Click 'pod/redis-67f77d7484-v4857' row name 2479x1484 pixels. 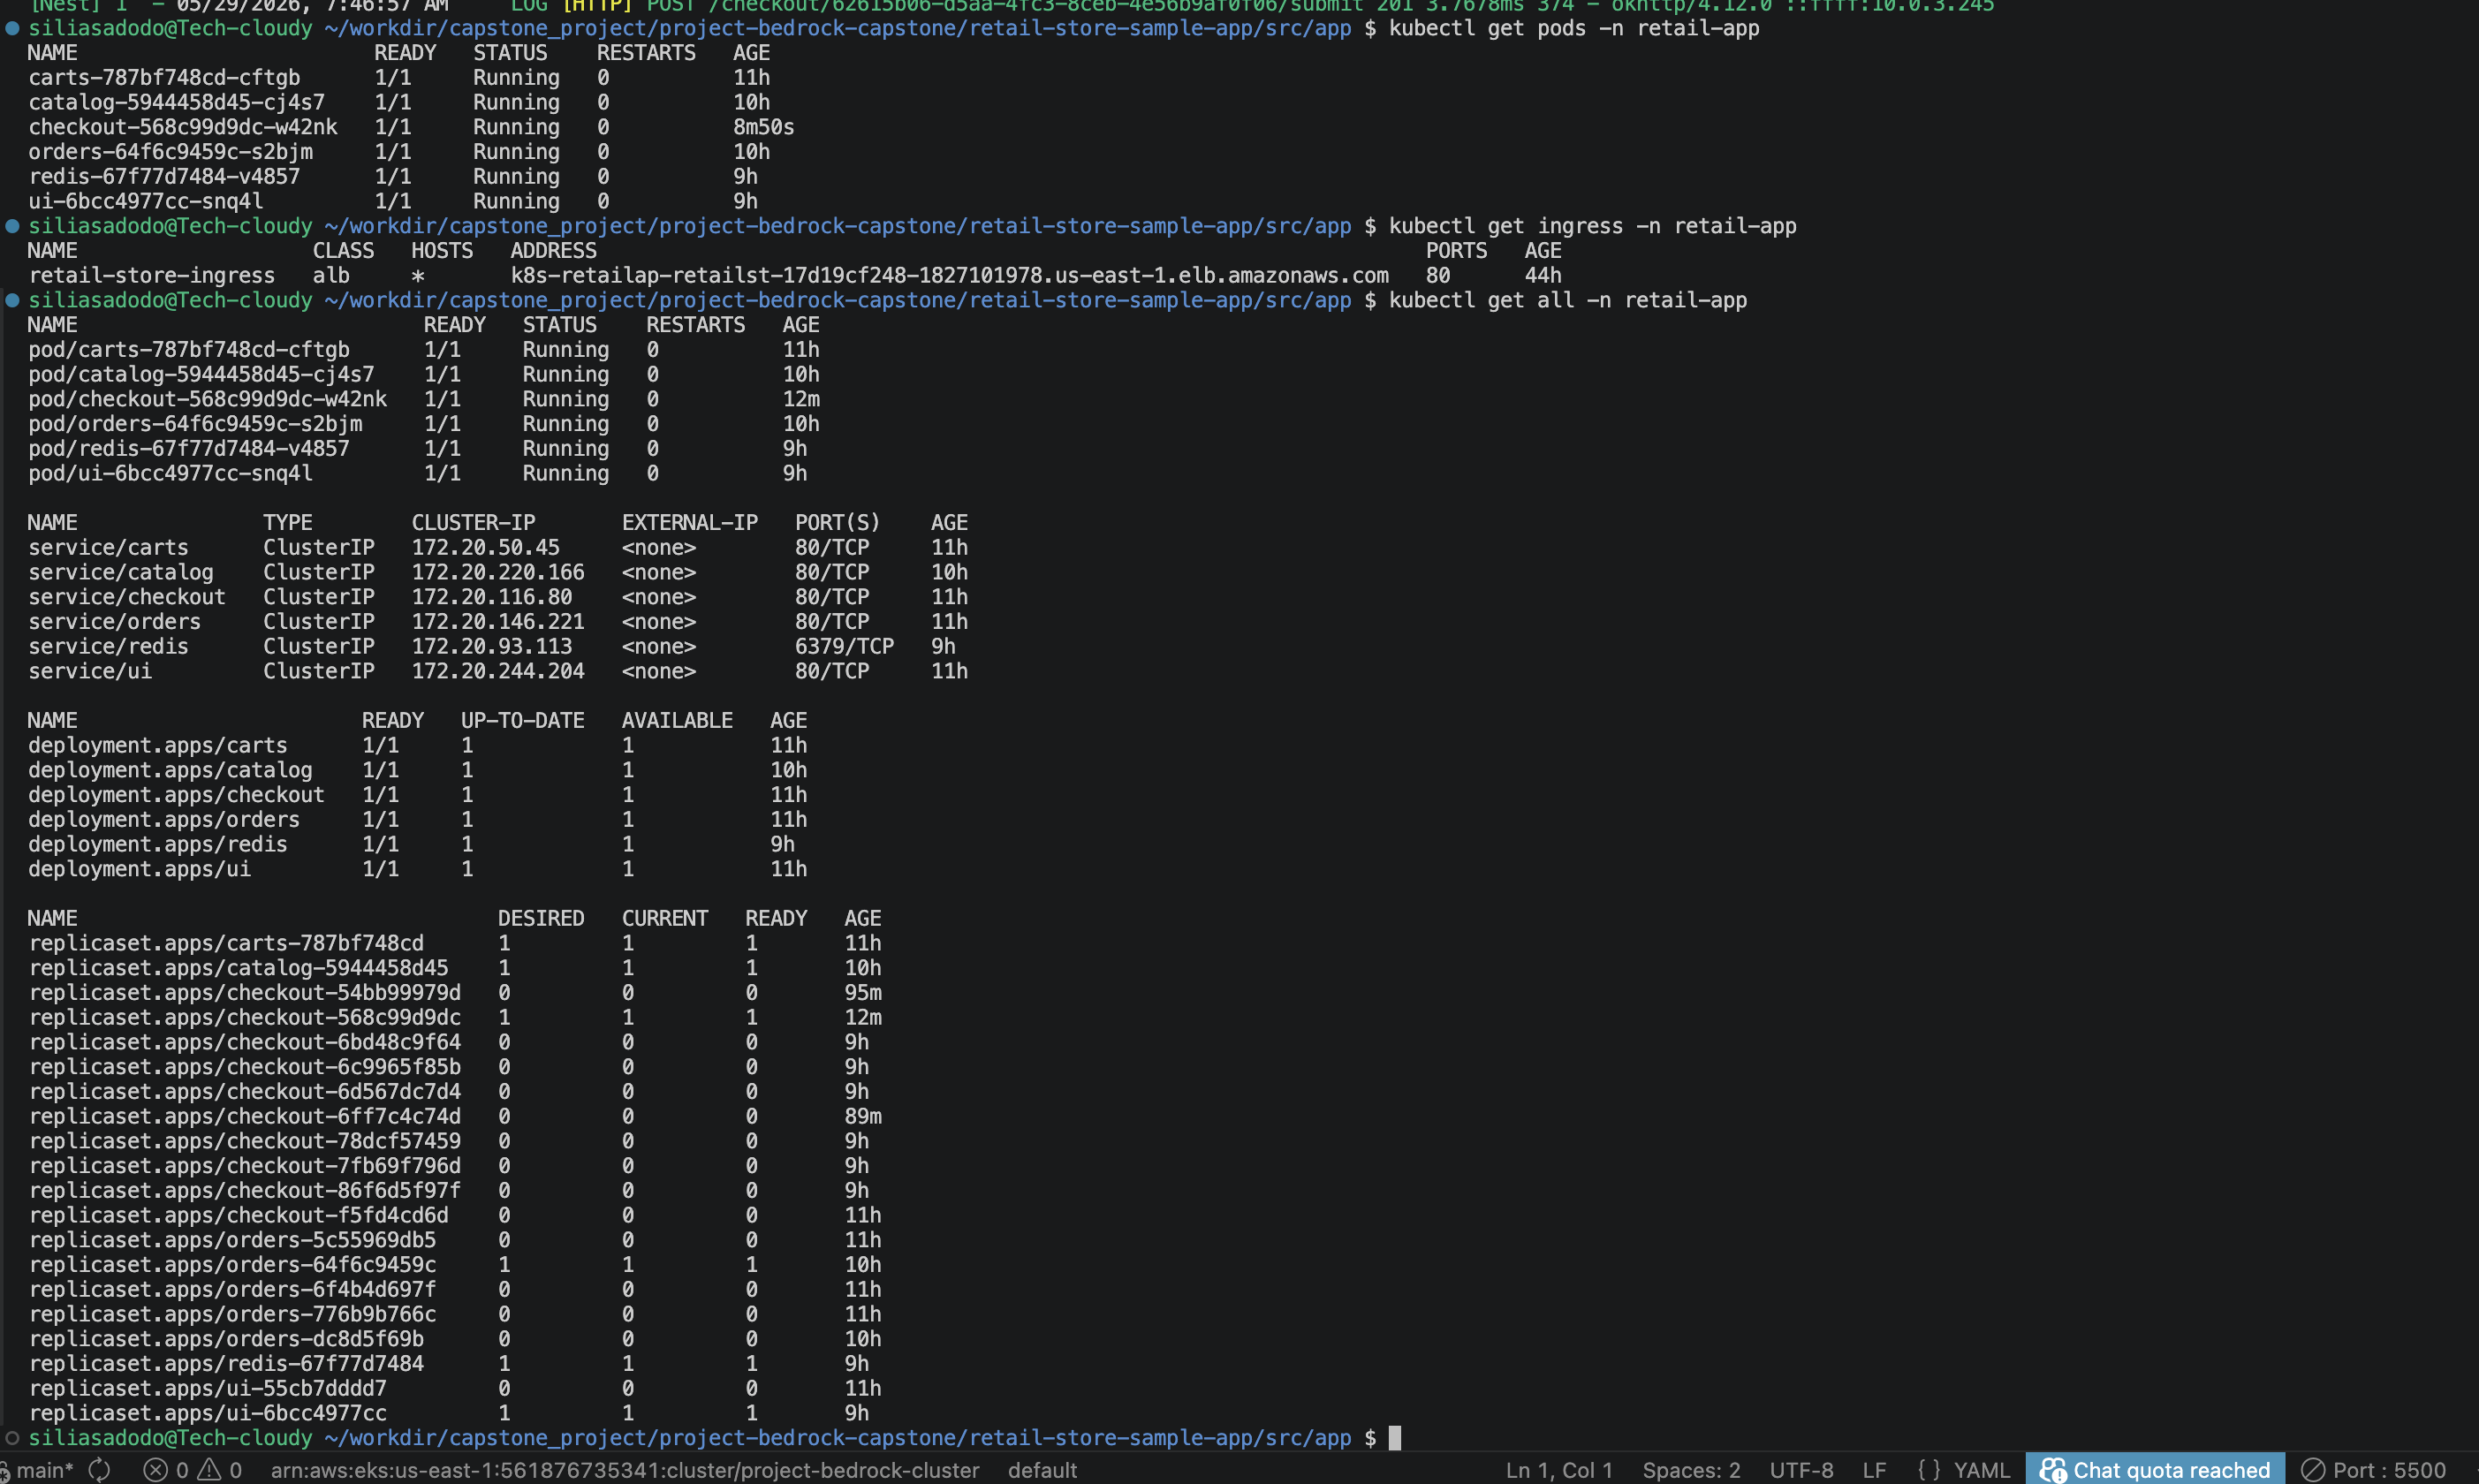[189, 448]
